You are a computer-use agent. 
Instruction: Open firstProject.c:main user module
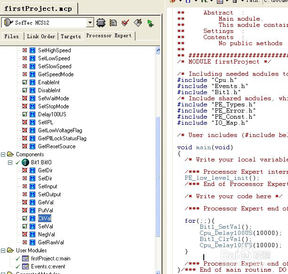pos(51,258)
